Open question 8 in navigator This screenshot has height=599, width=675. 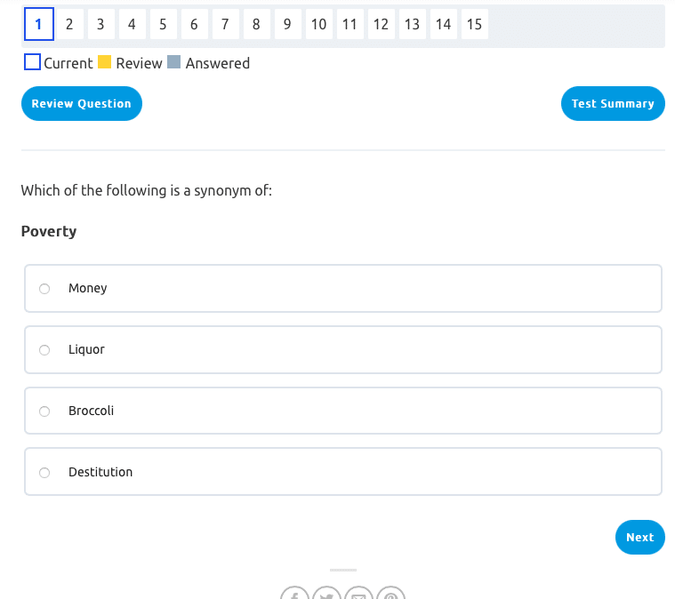256,25
